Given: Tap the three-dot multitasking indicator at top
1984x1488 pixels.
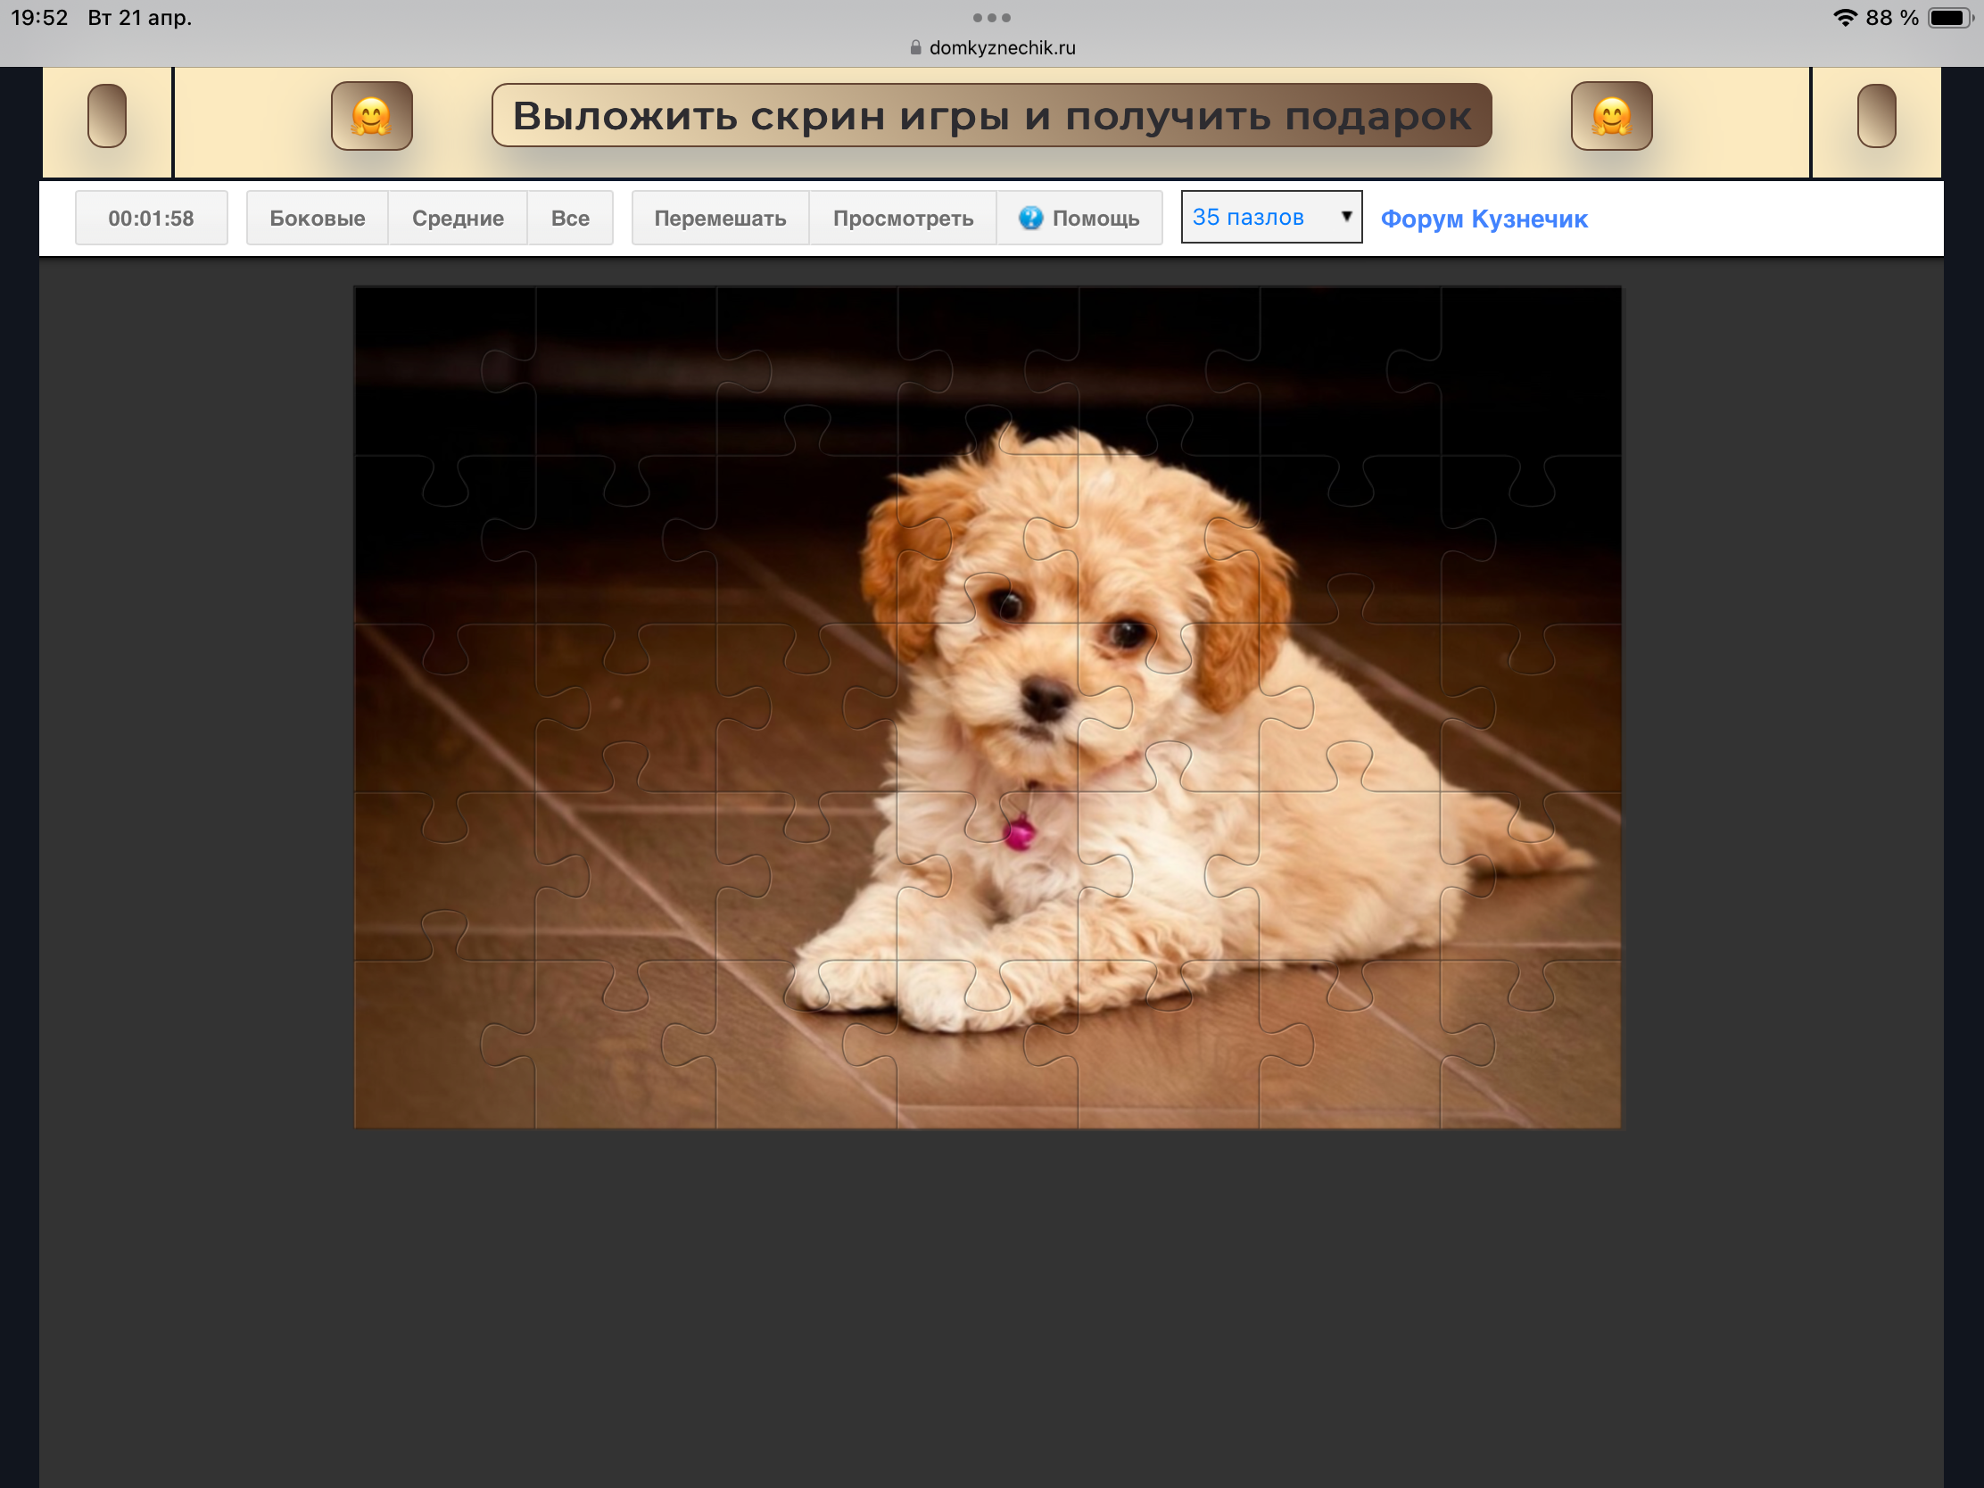Looking at the screenshot, I should point(991,18).
